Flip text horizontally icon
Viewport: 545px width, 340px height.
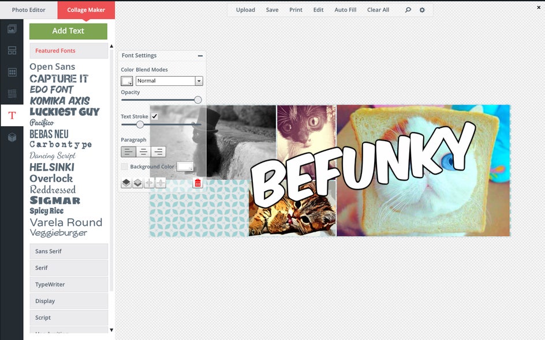tap(149, 183)
